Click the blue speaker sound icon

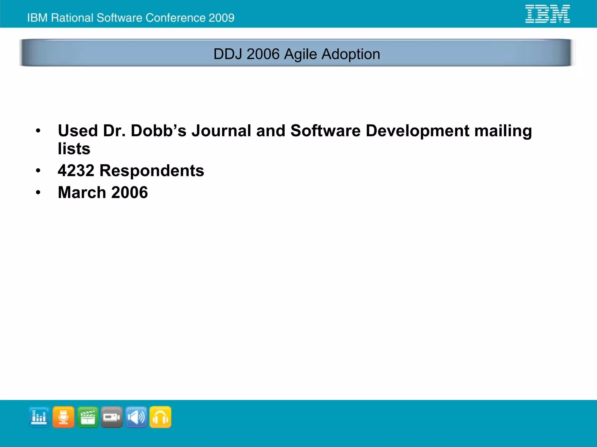(136, 417)
